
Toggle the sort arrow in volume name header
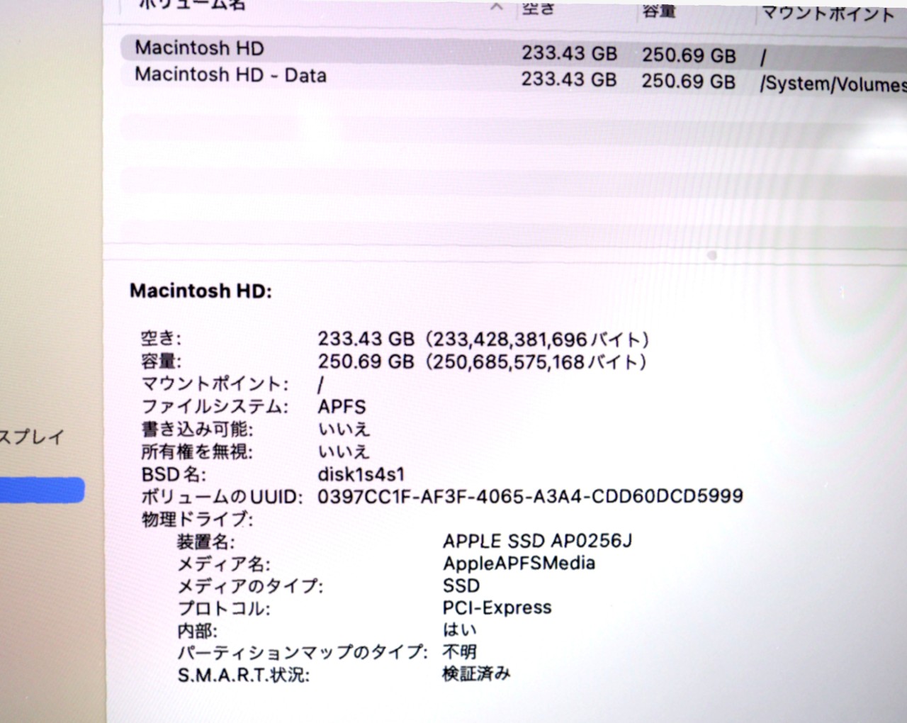497,6
